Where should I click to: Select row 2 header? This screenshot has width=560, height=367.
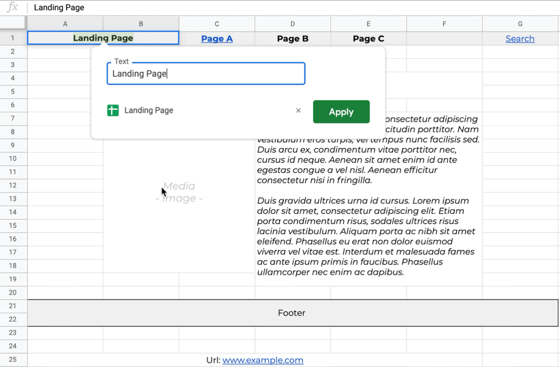[13, 51]
